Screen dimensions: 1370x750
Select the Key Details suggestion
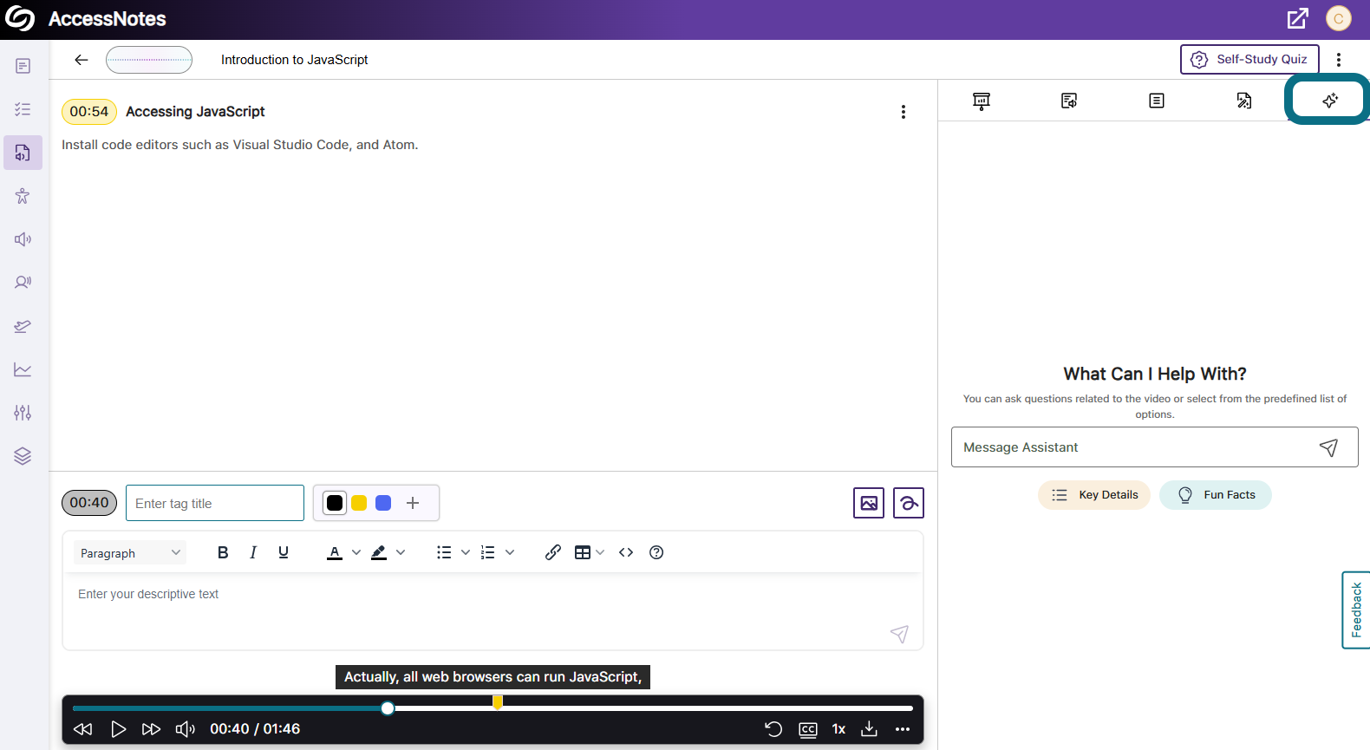(1094, 495)
